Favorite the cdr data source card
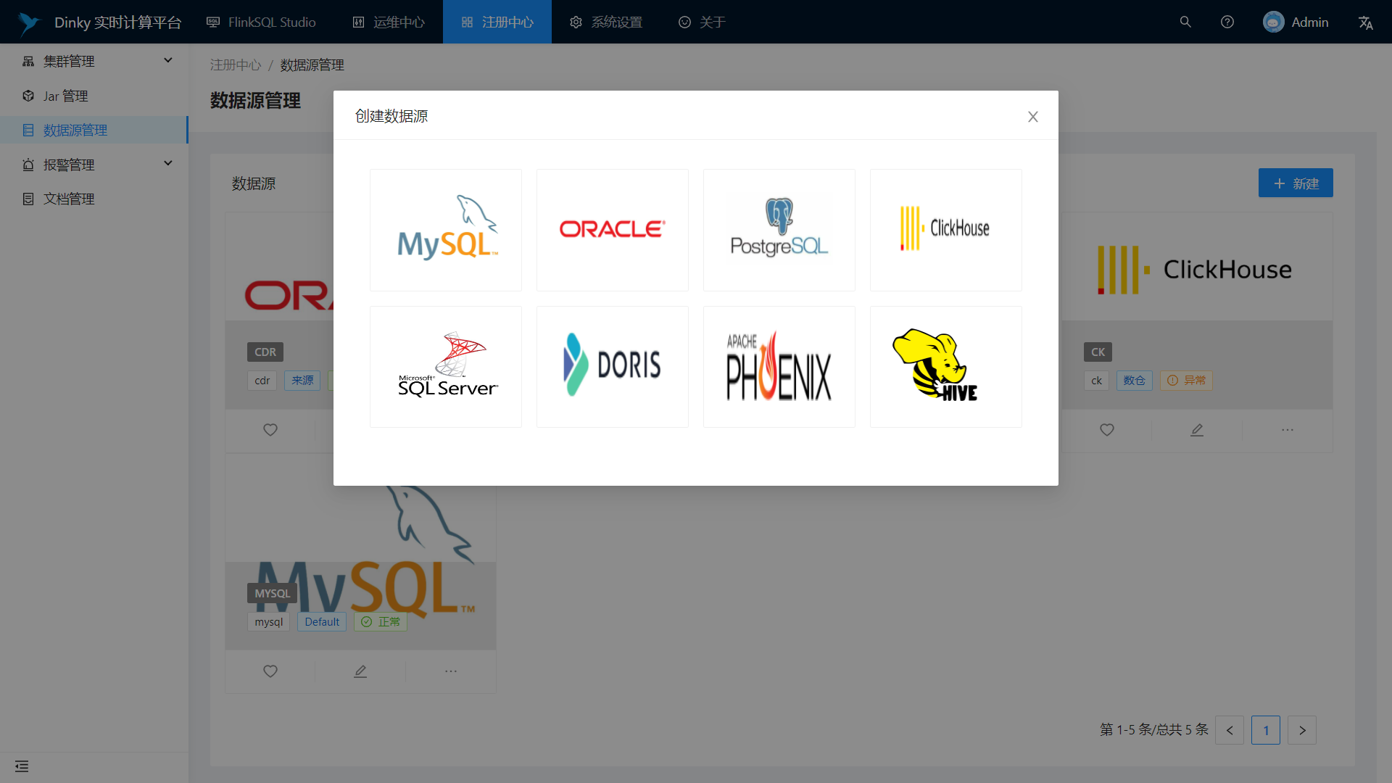 (x=270, y=430)
